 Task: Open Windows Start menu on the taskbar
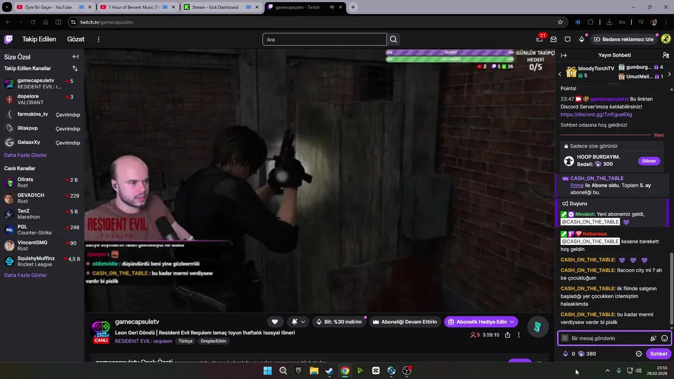click(x=267, y=371)
